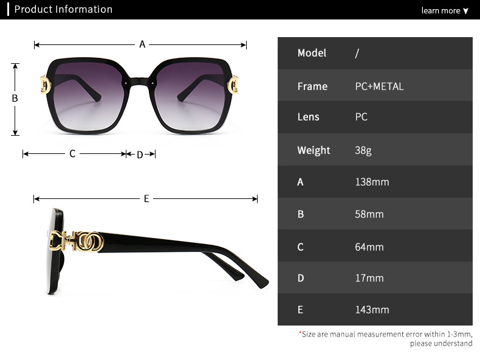Expand the learn more arrow

[x=465, y=11]
